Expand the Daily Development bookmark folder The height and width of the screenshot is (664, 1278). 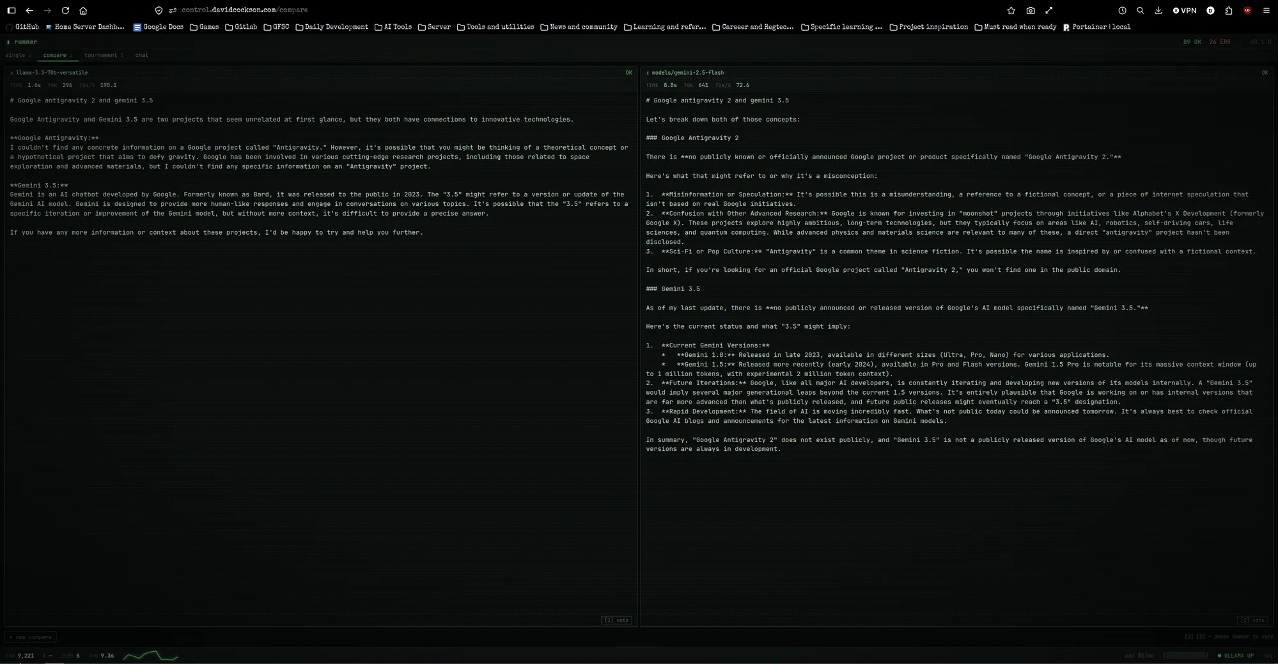click(x=332, y=27)
